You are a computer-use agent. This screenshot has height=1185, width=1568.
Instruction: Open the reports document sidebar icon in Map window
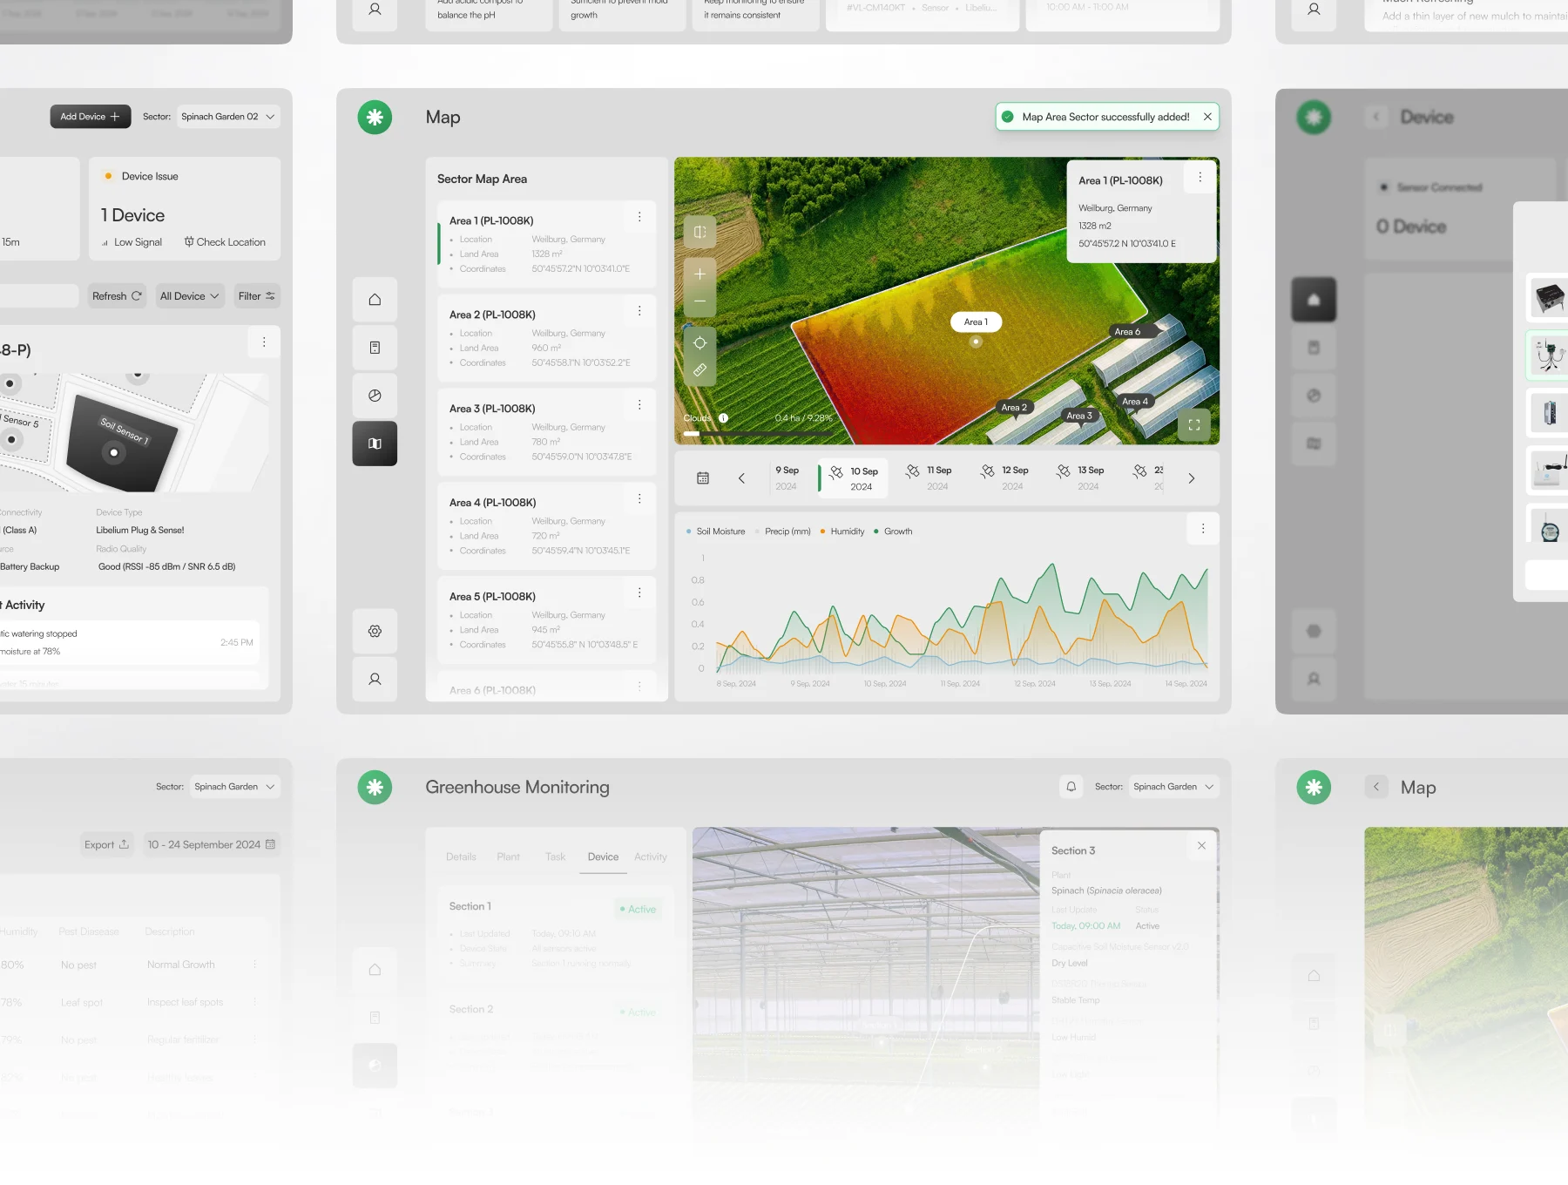pyautogui.click(x=375, y=348)
